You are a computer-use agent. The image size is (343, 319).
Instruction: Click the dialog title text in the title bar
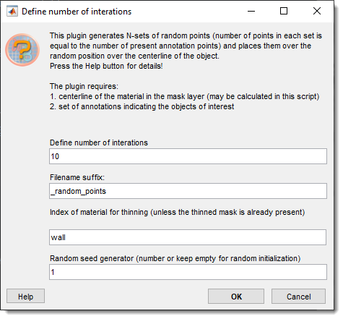pos(77,12)
